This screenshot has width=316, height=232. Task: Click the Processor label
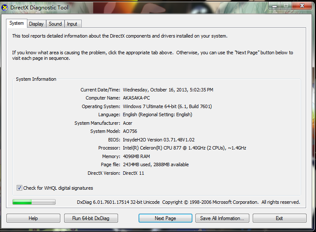(x=109, y=148)
